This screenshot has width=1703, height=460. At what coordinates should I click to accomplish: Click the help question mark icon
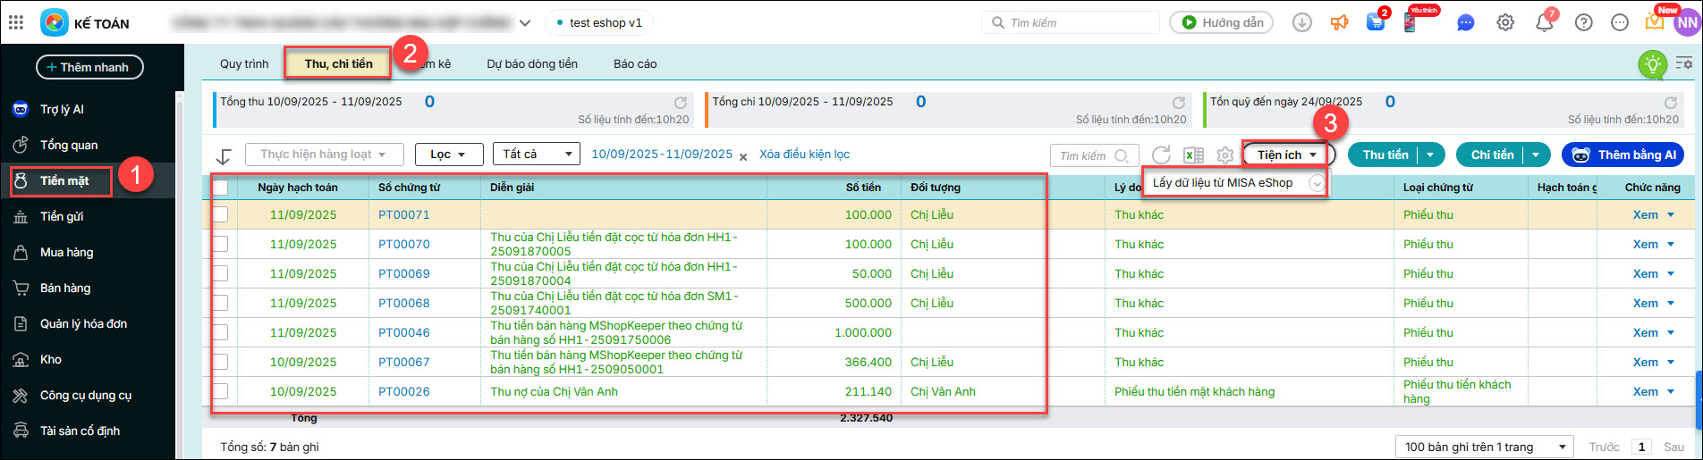tap(1583, 23)
